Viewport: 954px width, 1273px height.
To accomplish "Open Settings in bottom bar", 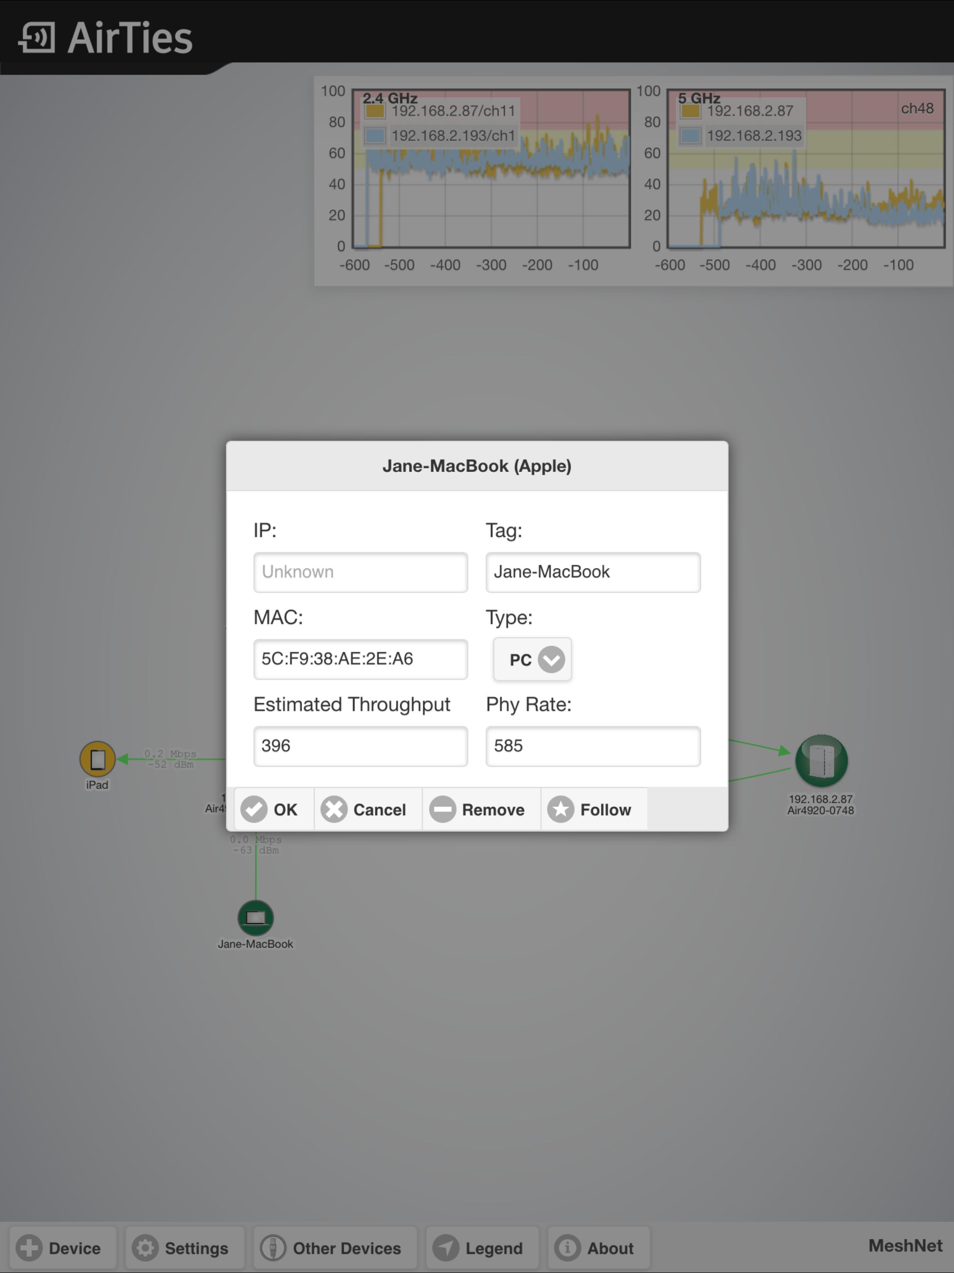I will (185, 1248).
